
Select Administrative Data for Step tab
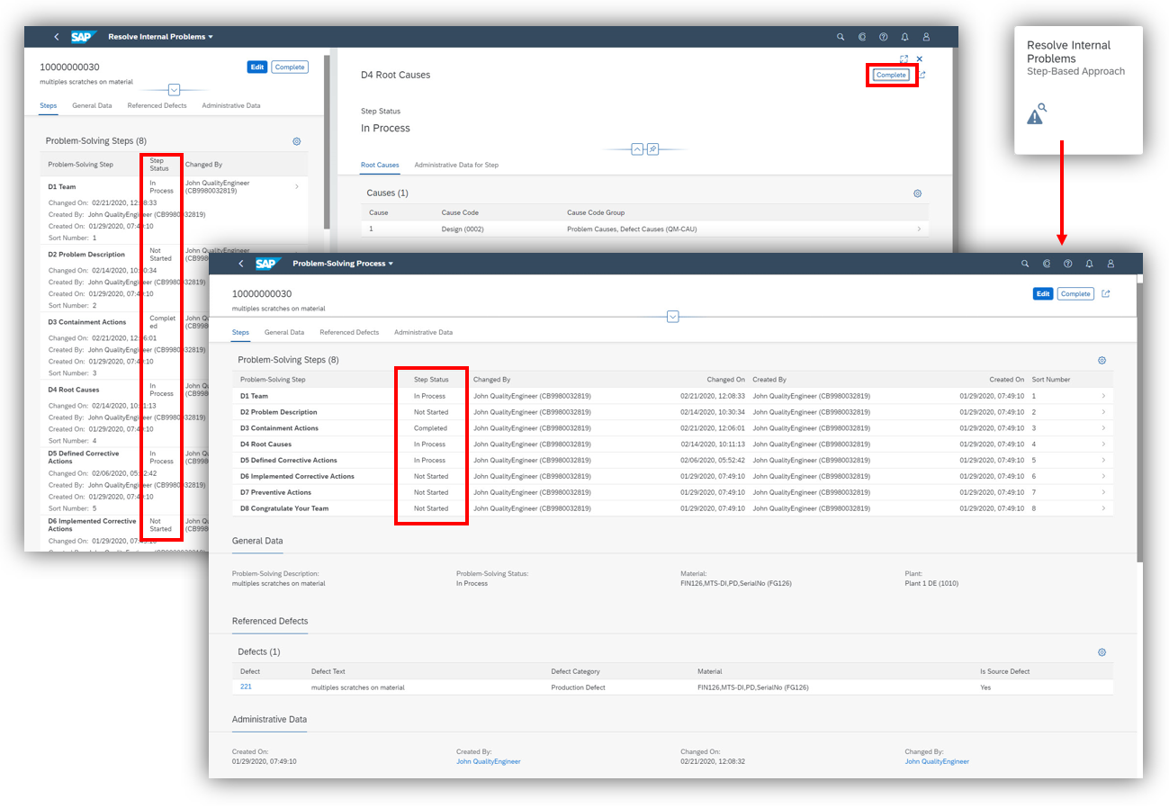(x=456, y=166)
